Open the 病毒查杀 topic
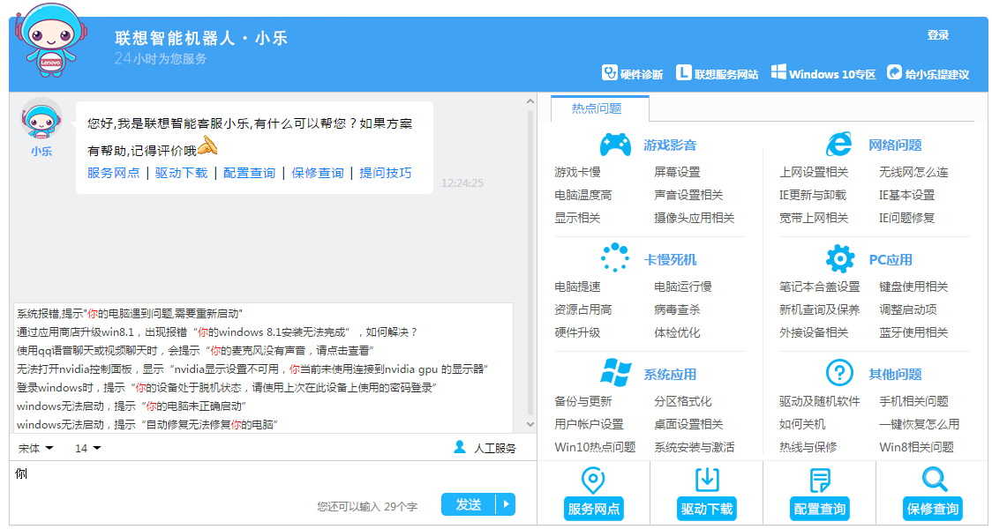The image size is (992, 529). click(677, 309)
